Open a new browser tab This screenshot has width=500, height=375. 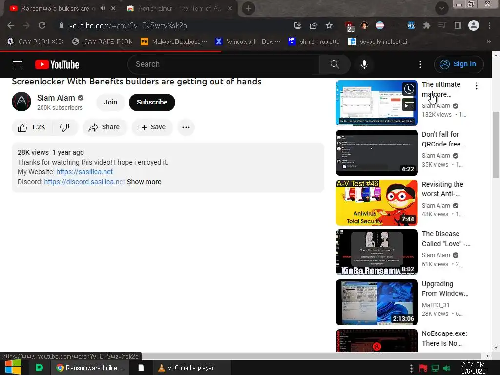click(249, 8)
